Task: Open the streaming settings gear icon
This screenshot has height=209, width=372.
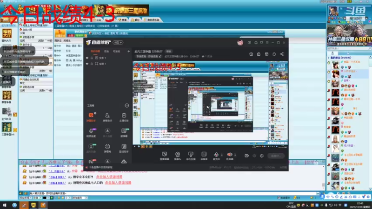Action: click(262, 156)
